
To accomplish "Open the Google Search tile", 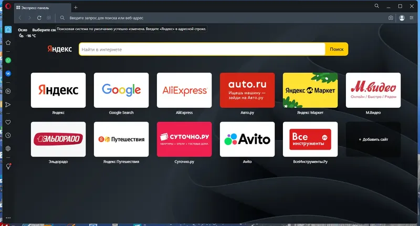I will pyautogui.click(x=121, y=90).
